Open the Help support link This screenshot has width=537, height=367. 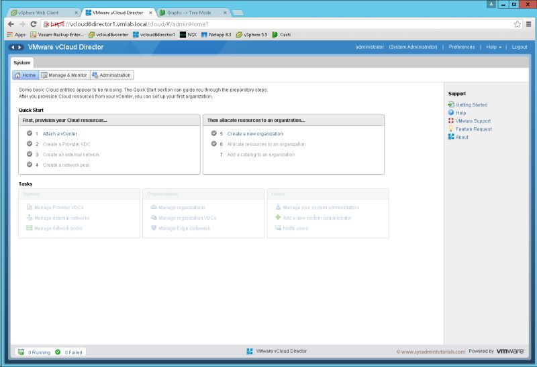click(457, 113)
